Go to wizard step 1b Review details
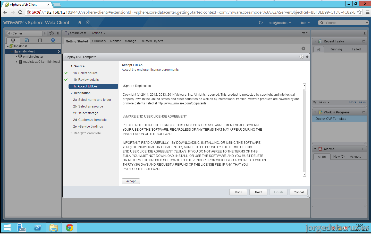 point(86,80)
